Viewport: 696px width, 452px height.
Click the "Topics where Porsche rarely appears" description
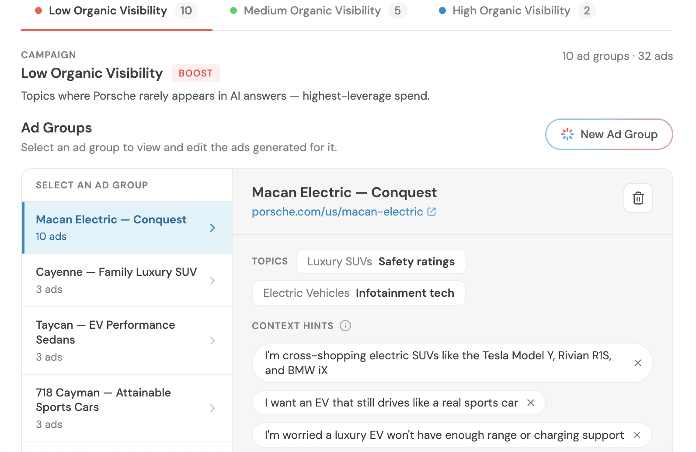pos(225,96)
